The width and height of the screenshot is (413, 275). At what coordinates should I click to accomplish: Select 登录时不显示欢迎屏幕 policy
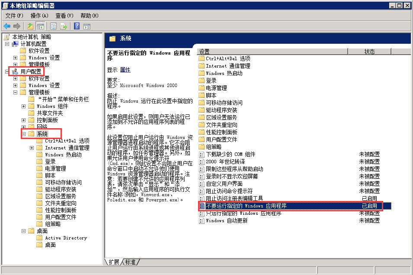232,176
